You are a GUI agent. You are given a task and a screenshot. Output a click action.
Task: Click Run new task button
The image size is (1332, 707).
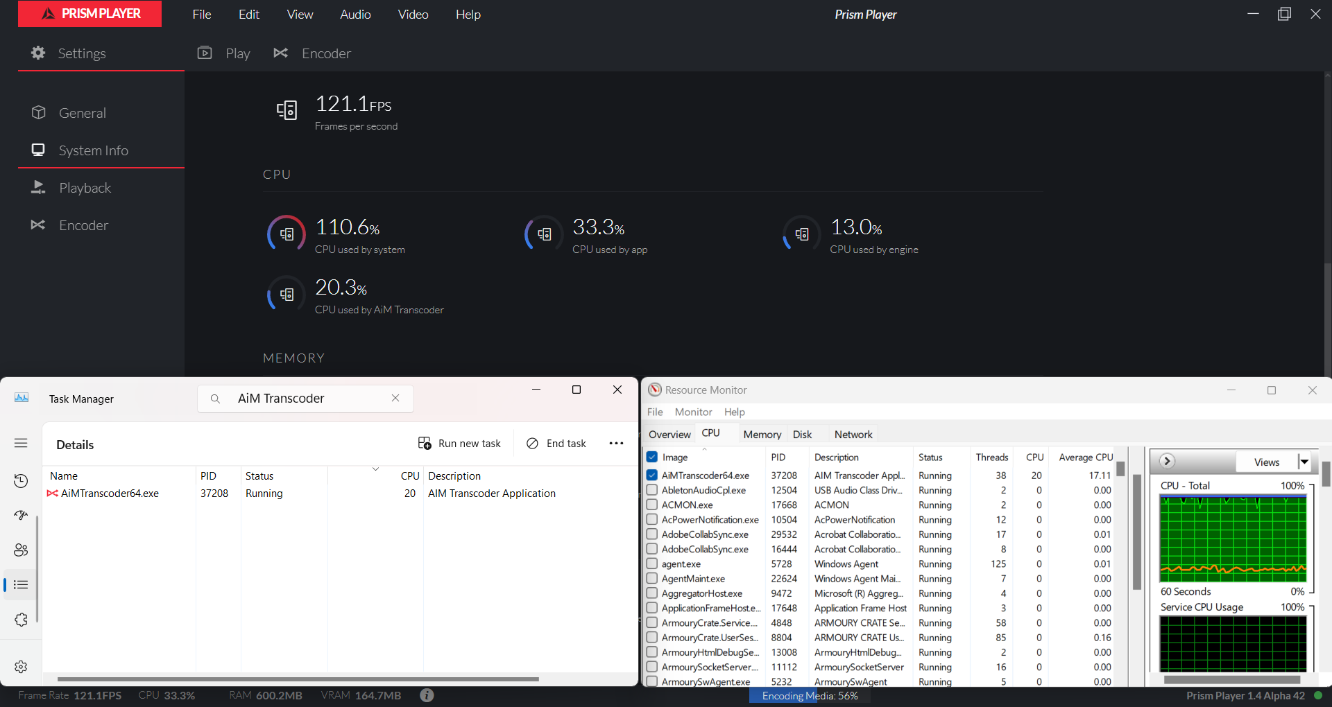459,443
